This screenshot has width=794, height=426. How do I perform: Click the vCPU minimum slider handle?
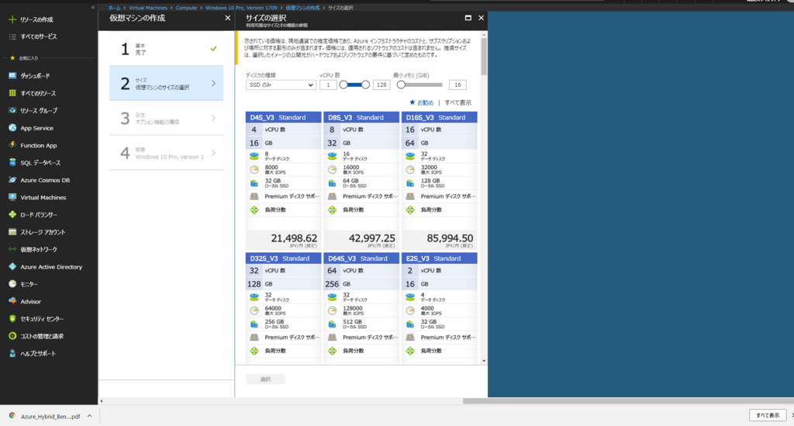pyautogui.click(x=343, y=85)
